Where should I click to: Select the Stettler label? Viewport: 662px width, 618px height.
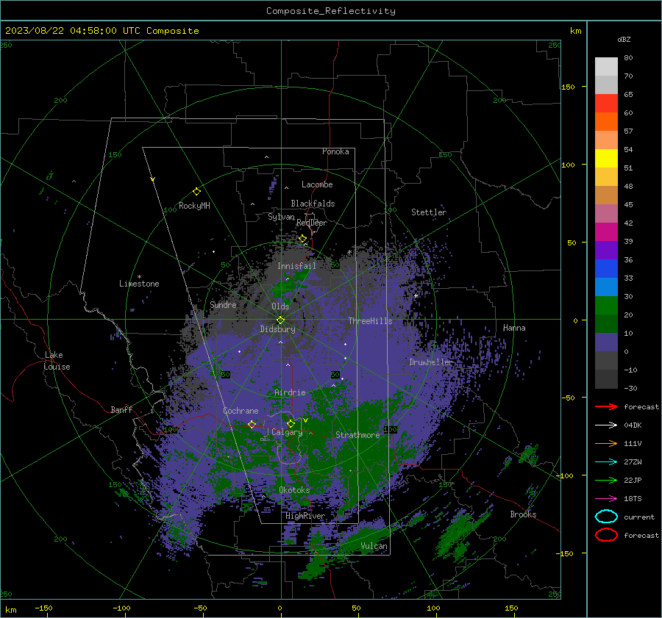(x=429, y=212)
